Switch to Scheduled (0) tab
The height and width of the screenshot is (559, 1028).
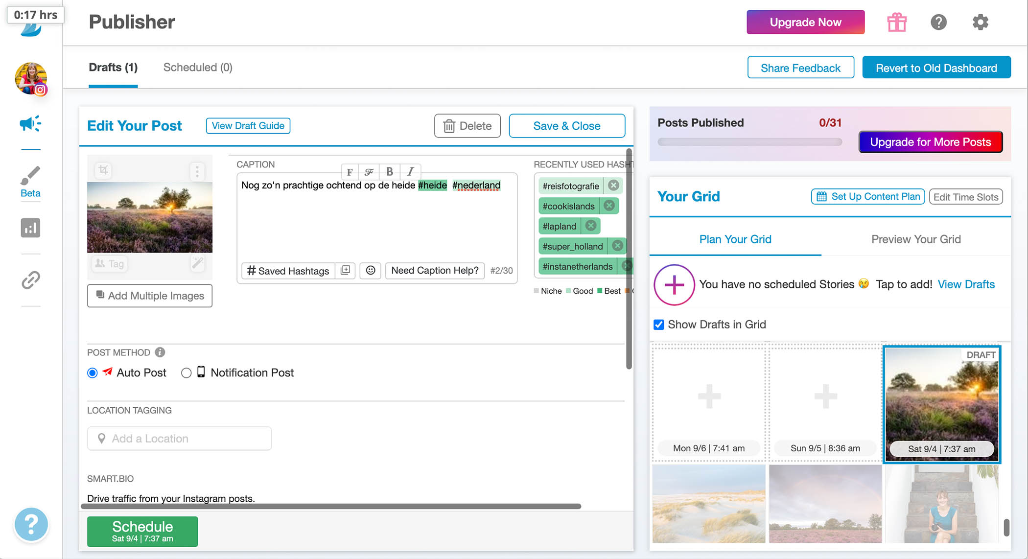198,68
